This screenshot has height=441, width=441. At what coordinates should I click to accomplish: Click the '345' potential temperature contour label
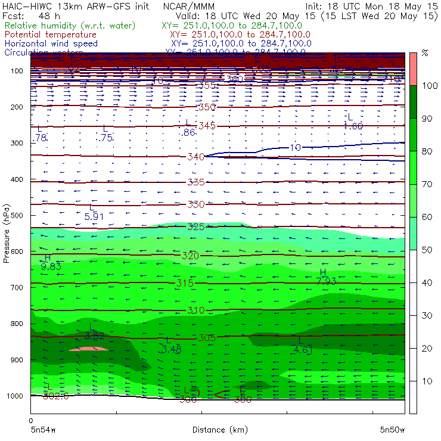tap(207, 126)
